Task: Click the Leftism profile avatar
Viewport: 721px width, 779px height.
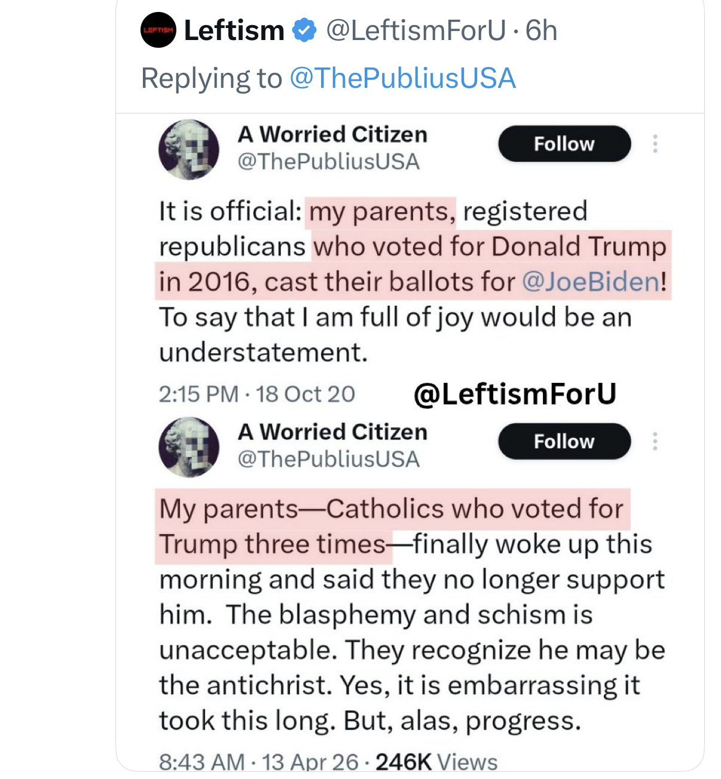Action: (158, 30)
